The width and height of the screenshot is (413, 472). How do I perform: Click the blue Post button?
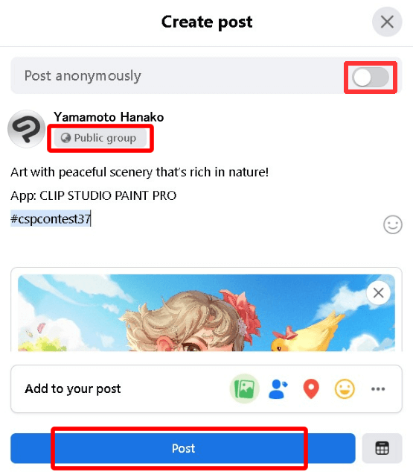click(183, 448)
